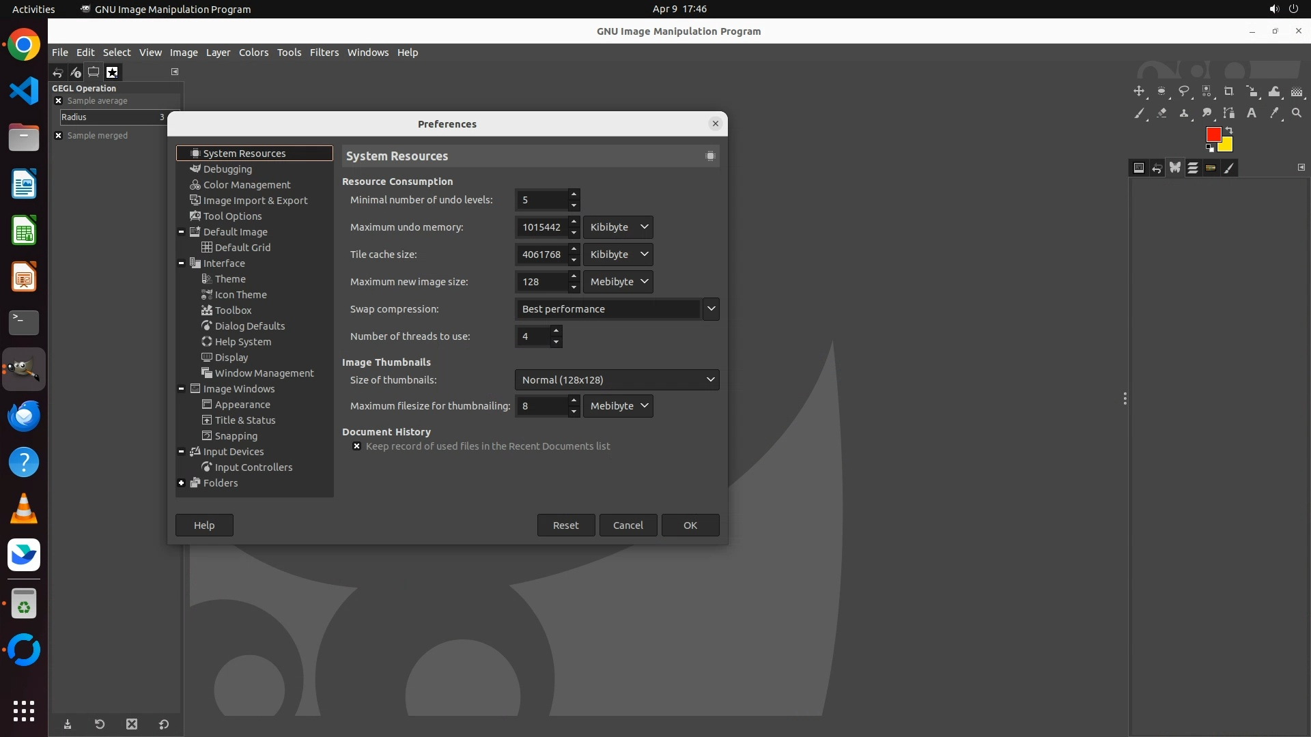Select the Color Picker eyedropper tool
1311x737 pixels.
[x=1274, y=113]
